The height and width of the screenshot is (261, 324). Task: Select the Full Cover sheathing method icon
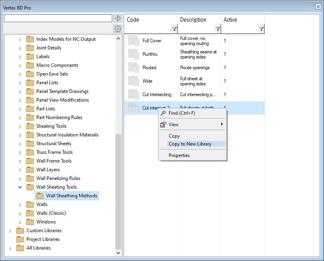[134, 41]
